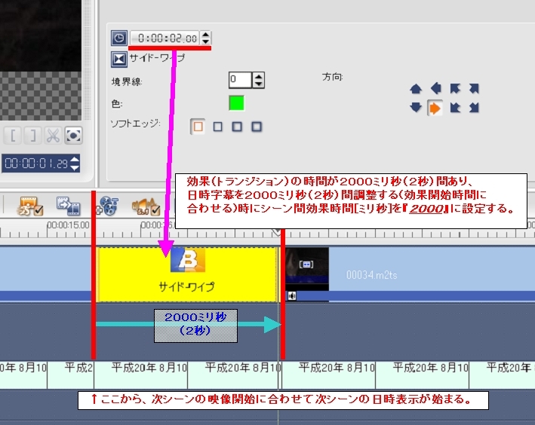This screenshot has width=535, height=425.
Task: Toggle the smart proxy film icon with checkmark
Action: tap(31, 206)
